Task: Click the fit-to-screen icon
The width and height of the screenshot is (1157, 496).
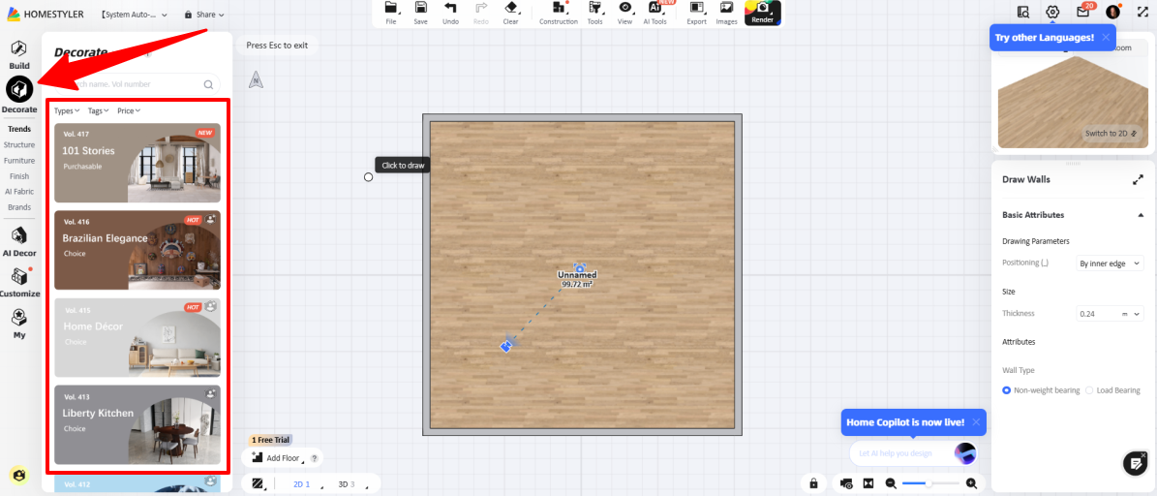Action: (x=868, y=483)
